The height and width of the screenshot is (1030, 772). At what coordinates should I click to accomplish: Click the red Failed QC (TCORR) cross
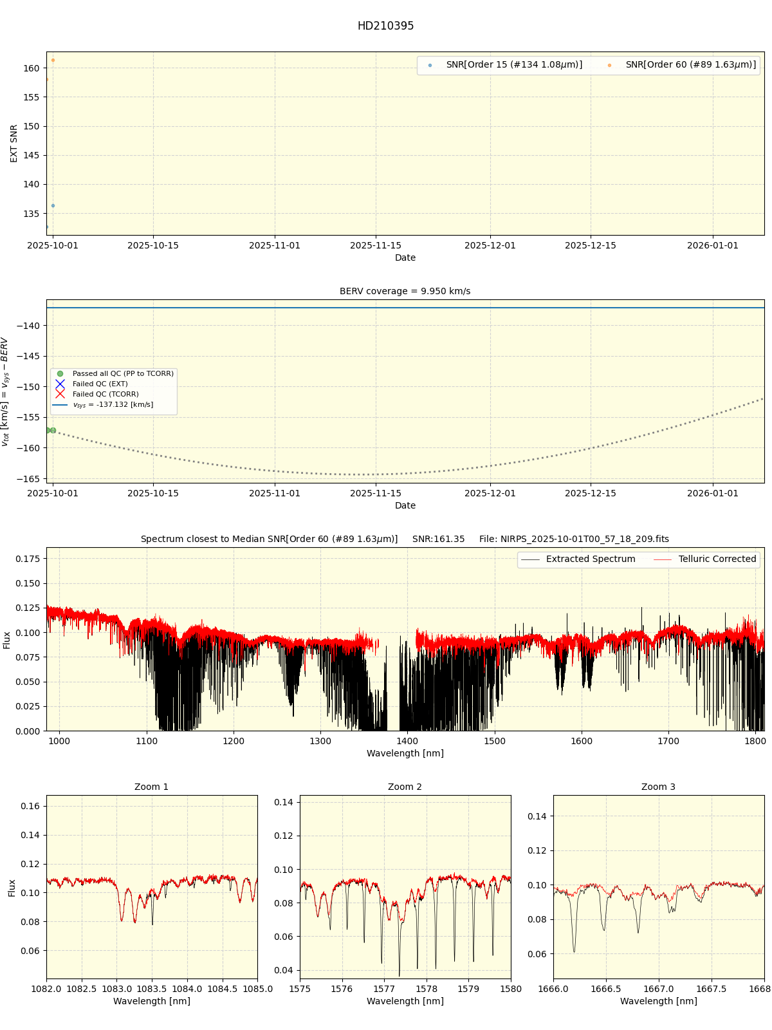coord(60,394)
